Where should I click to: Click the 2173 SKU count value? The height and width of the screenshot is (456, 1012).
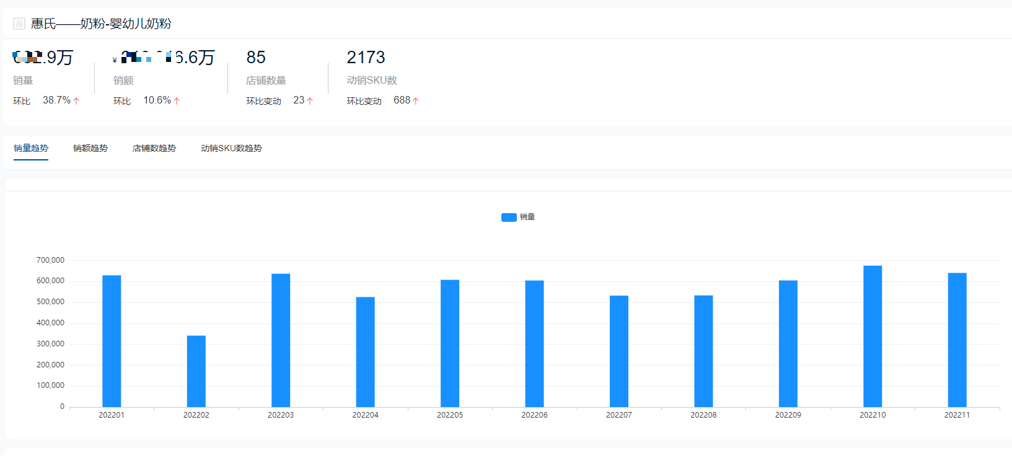coord(366,58)
